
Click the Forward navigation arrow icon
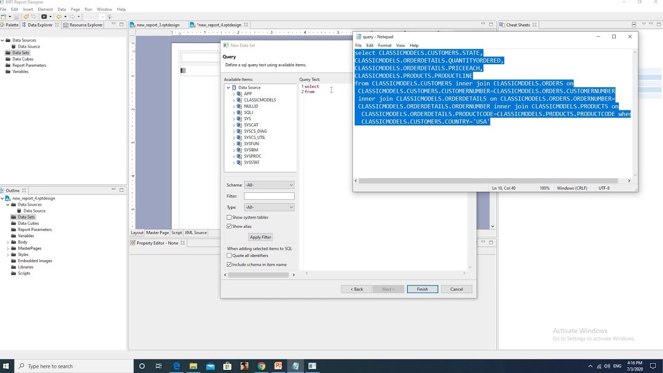point(73,17)
